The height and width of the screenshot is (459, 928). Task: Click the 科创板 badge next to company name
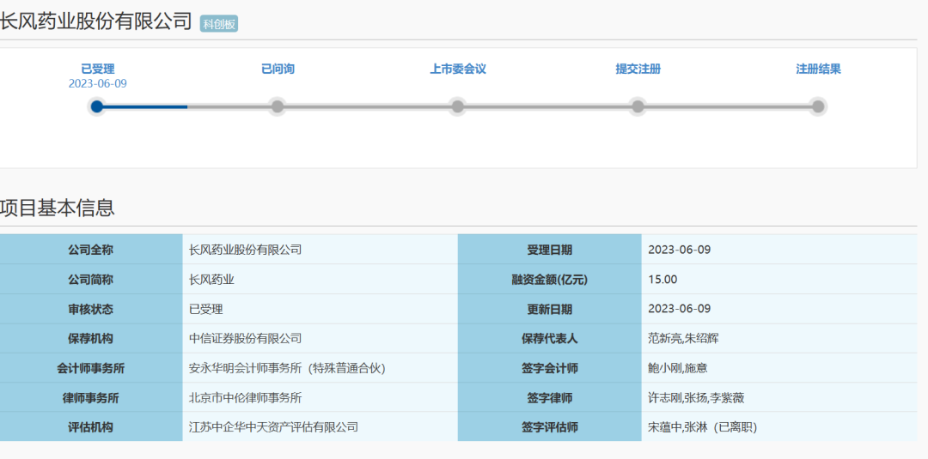tap(219, 24)
